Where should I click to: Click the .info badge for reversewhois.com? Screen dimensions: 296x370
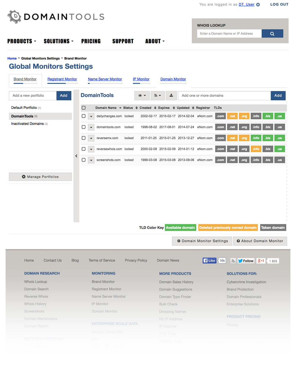(256, 149)
